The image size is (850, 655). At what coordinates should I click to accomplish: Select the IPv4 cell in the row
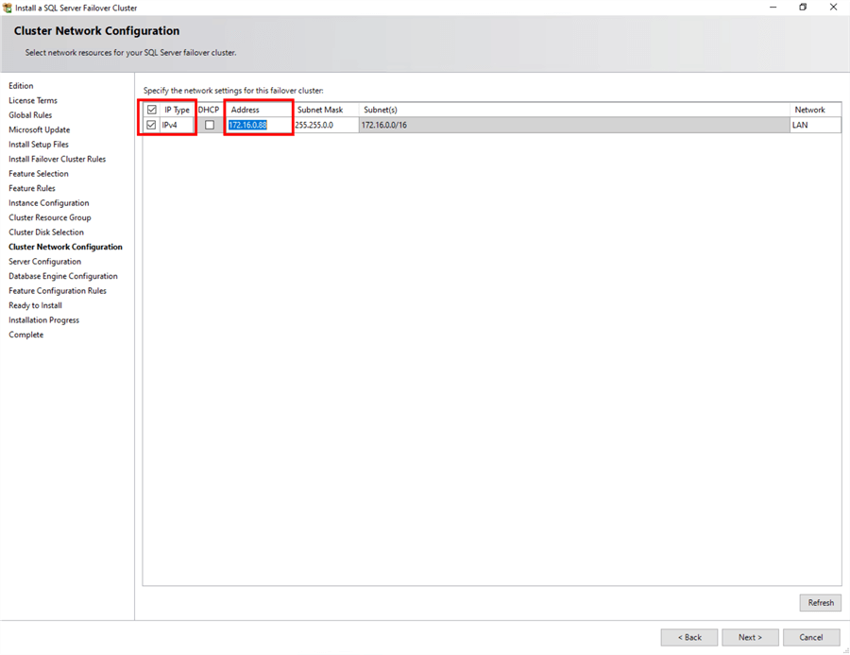(177, 125)
